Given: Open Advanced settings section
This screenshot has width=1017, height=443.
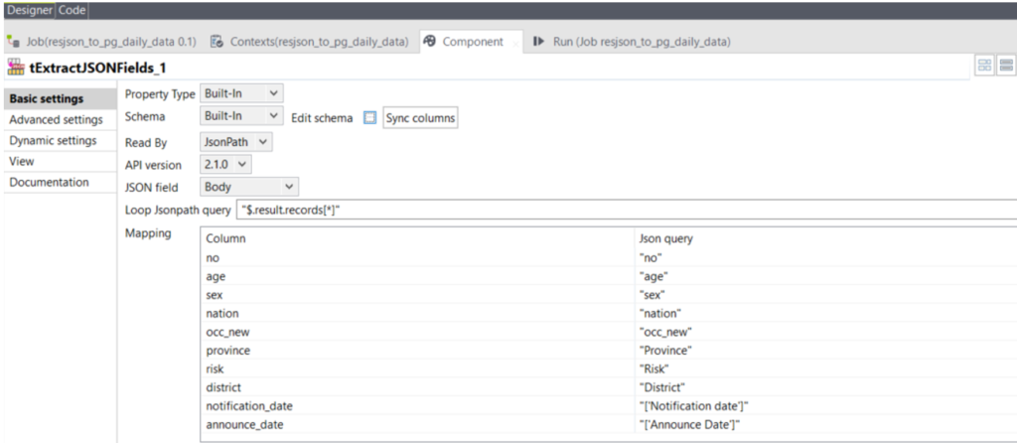Looking at the screenshot, I should coord(56,120).
